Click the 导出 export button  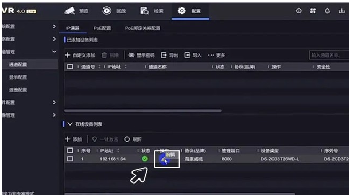[x=169, y=55]
